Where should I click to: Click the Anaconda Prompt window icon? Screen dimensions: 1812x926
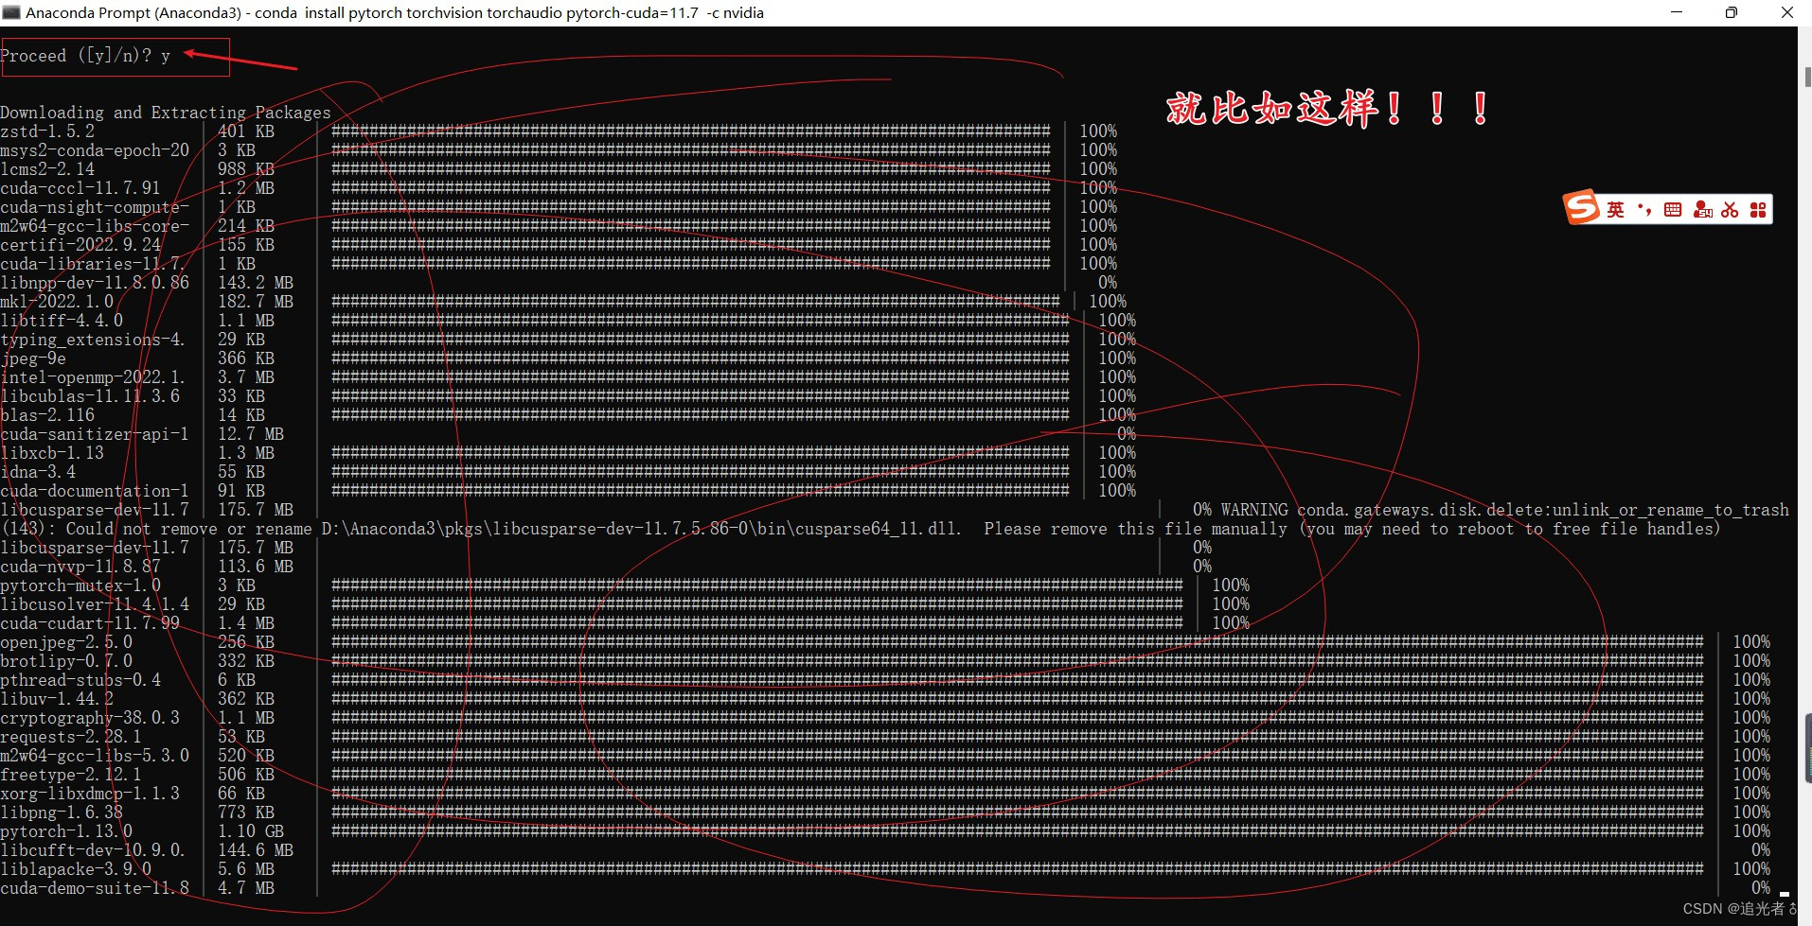[x=11, y=12]
